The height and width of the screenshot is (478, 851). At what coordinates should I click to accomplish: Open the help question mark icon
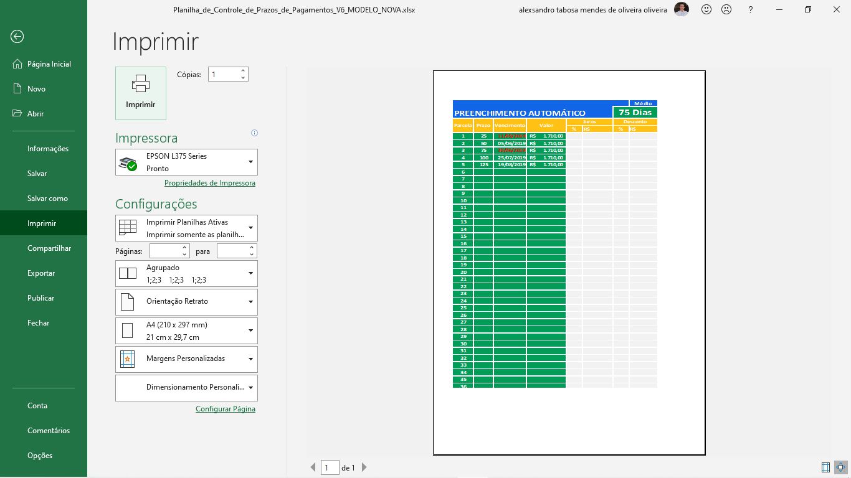point(751,10)
